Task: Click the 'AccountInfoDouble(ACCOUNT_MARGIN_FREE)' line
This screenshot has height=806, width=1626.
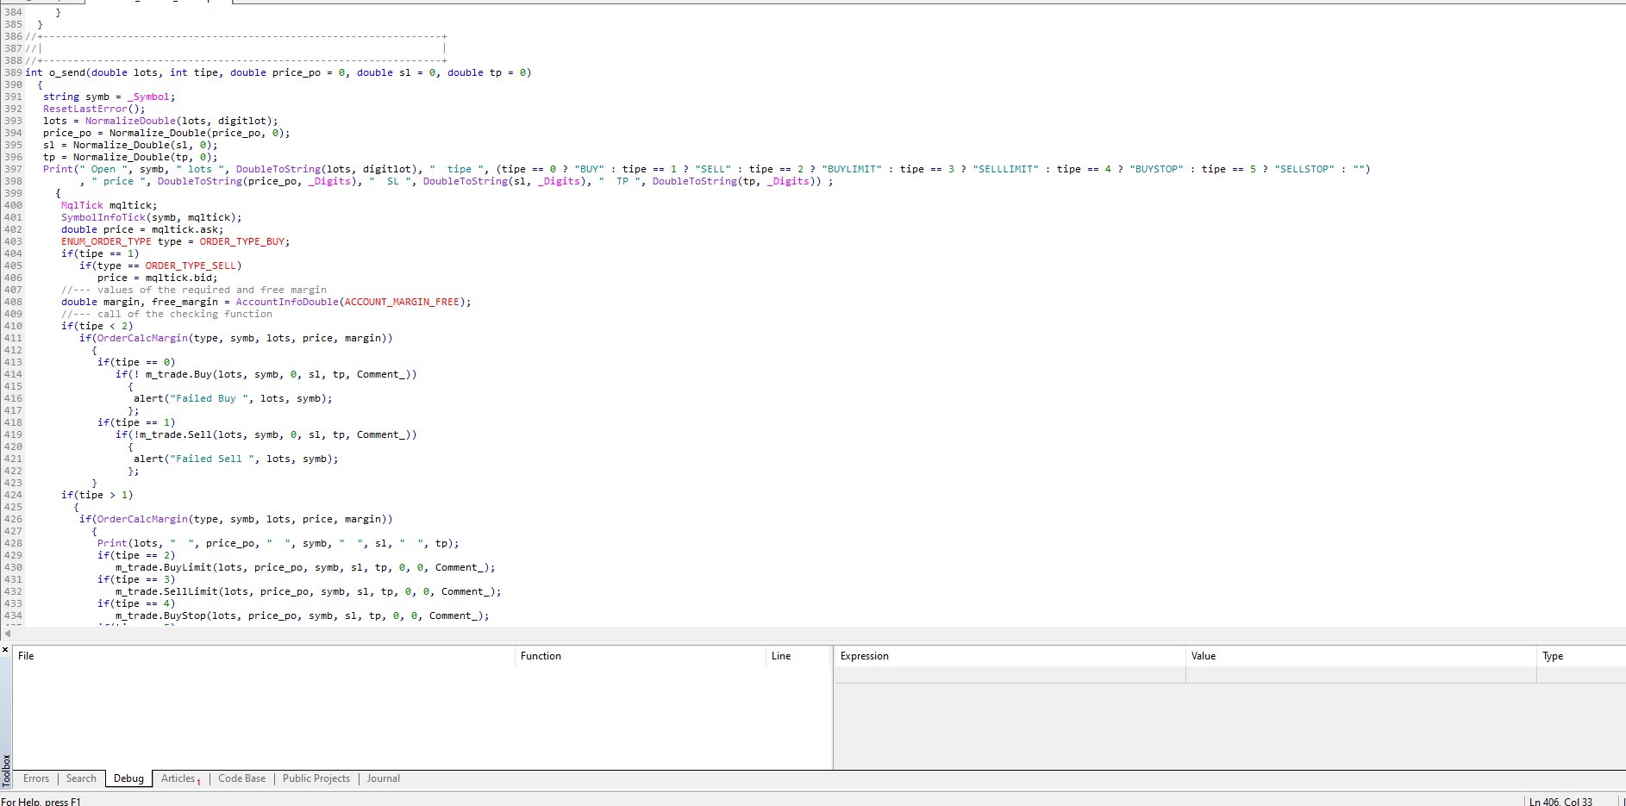Action: point(266,302)
